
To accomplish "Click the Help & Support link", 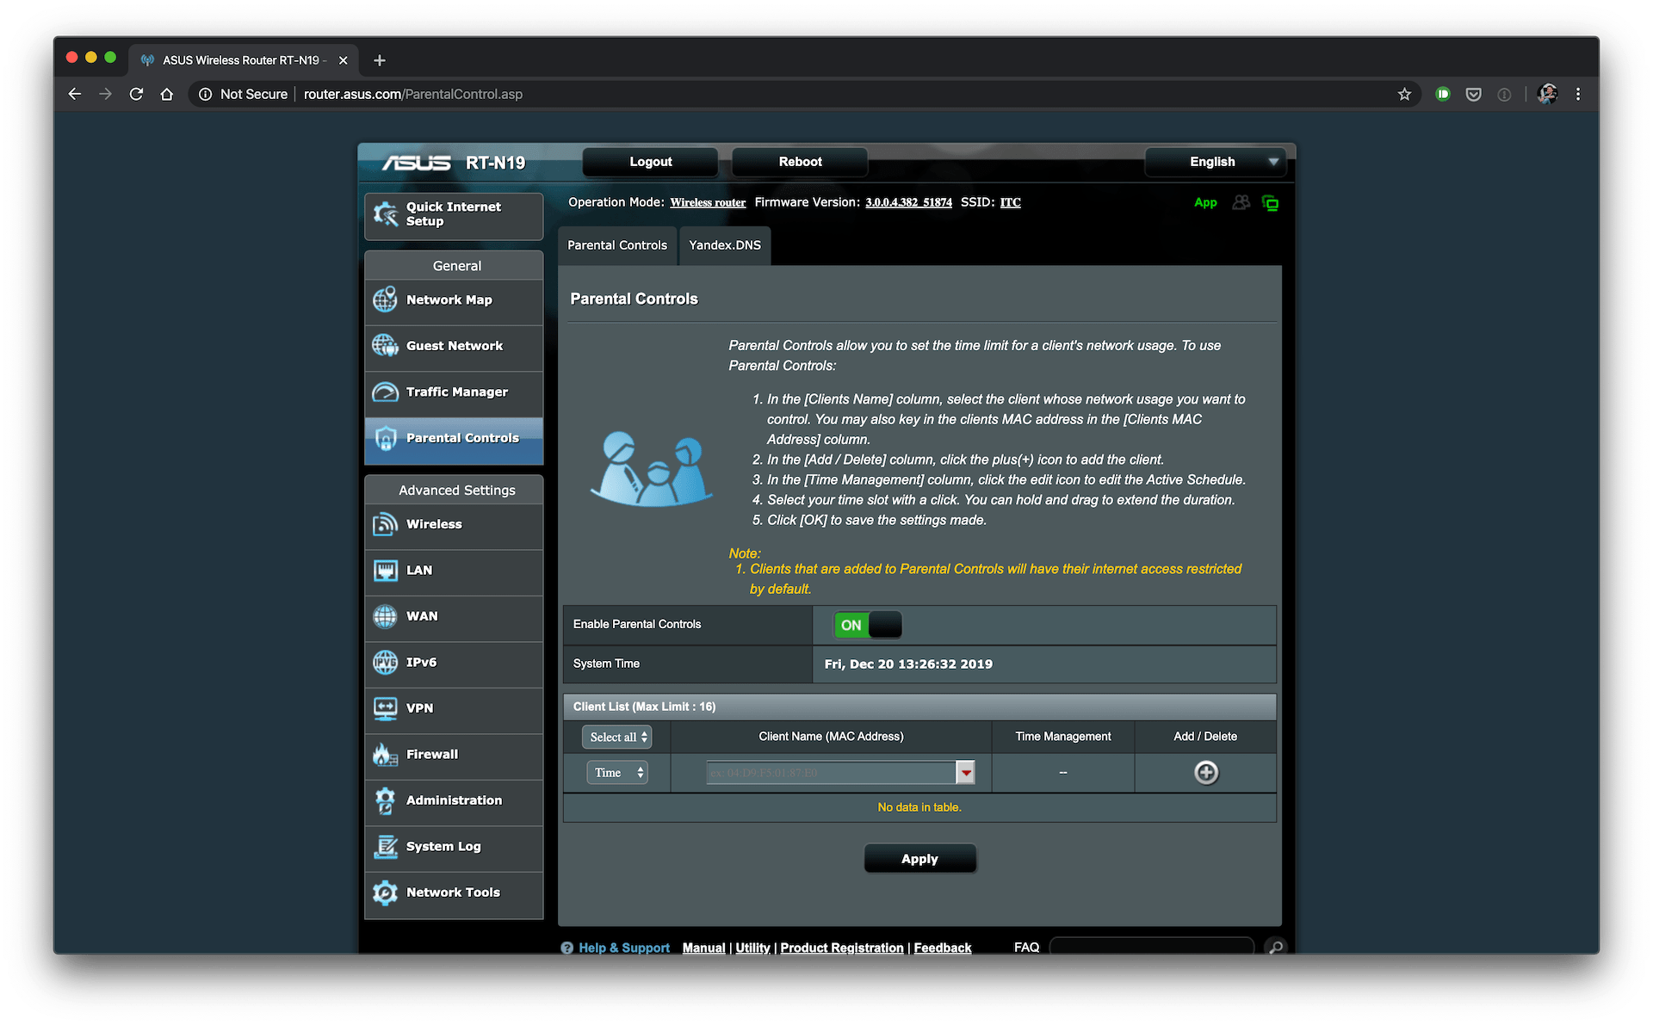I will click(623, 948).
